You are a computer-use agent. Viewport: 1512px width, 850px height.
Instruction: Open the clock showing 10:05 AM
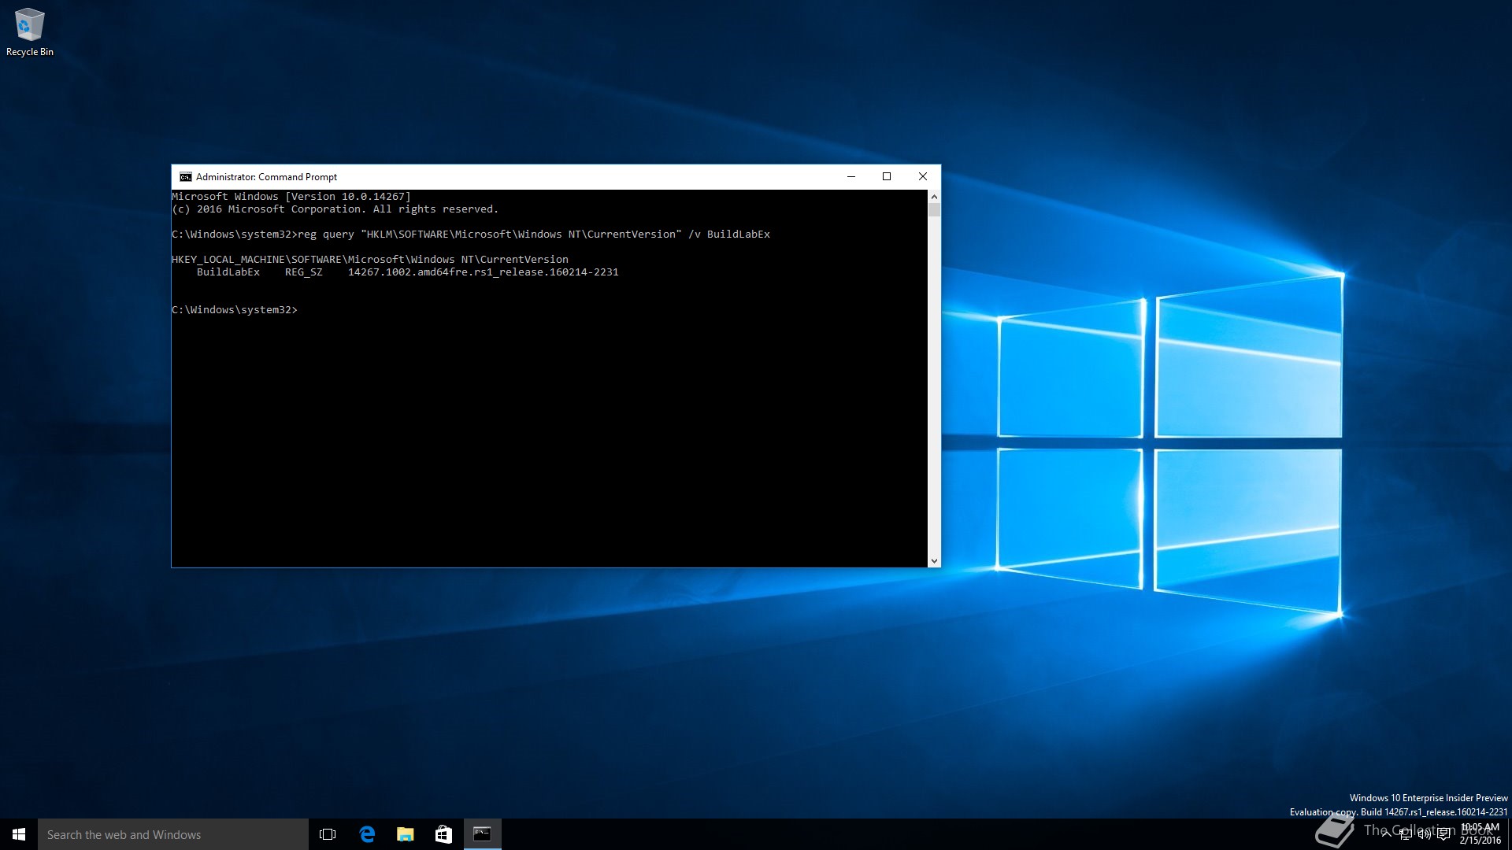pyautogui.click(x=1480, y=834)
